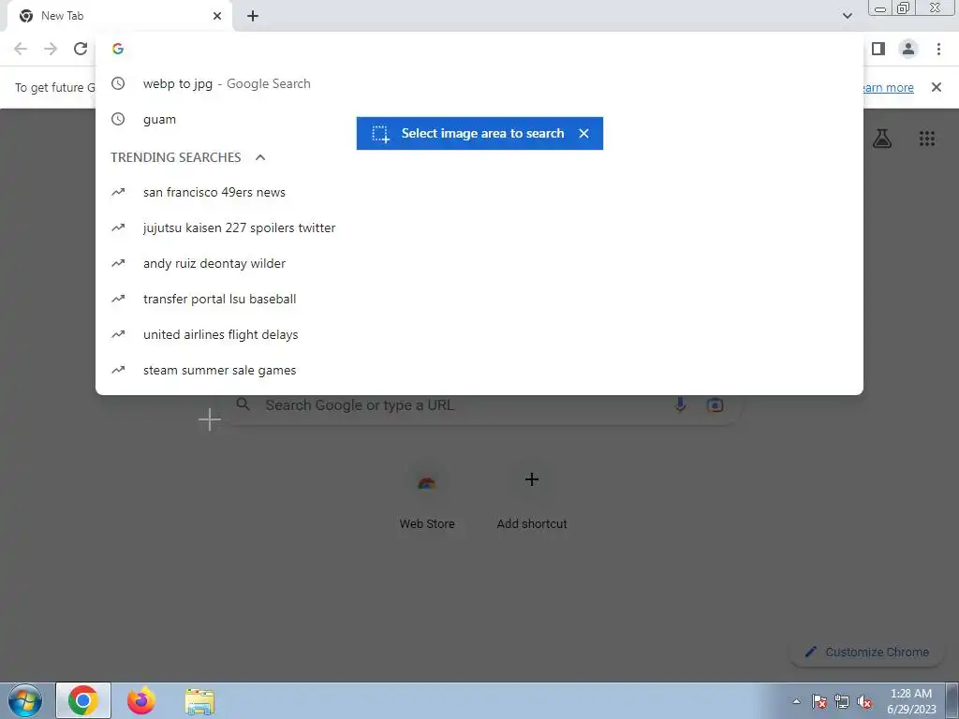Switch to Chrome in the taskbar
The width and height of the screenshot is (959, 719).
(x=83, y=700)
